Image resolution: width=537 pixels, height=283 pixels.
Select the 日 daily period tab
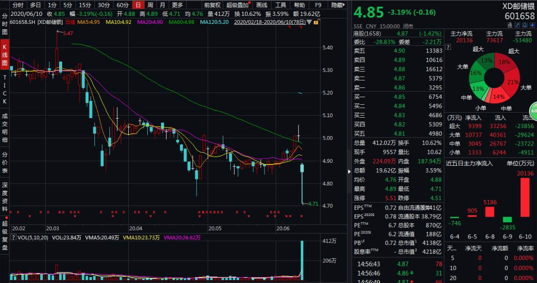pos(138,5)
